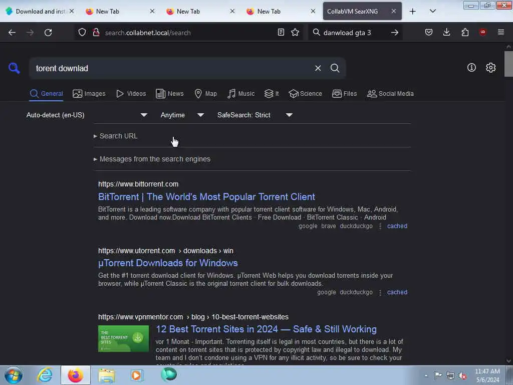Open the muted volume tray icon

(462, 376)
